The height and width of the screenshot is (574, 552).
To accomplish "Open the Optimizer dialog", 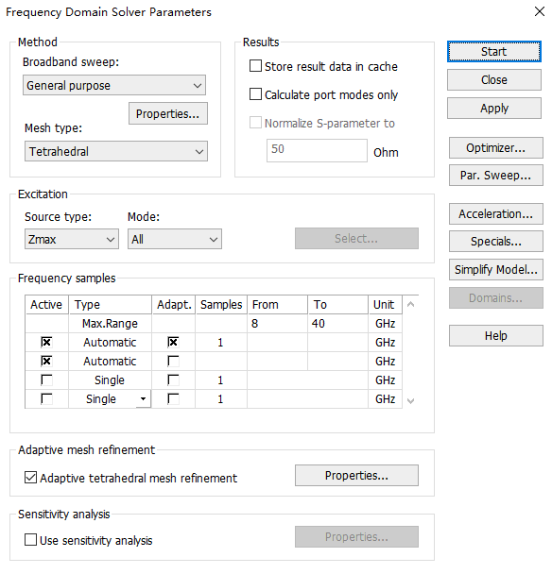I will coord(495,148).
